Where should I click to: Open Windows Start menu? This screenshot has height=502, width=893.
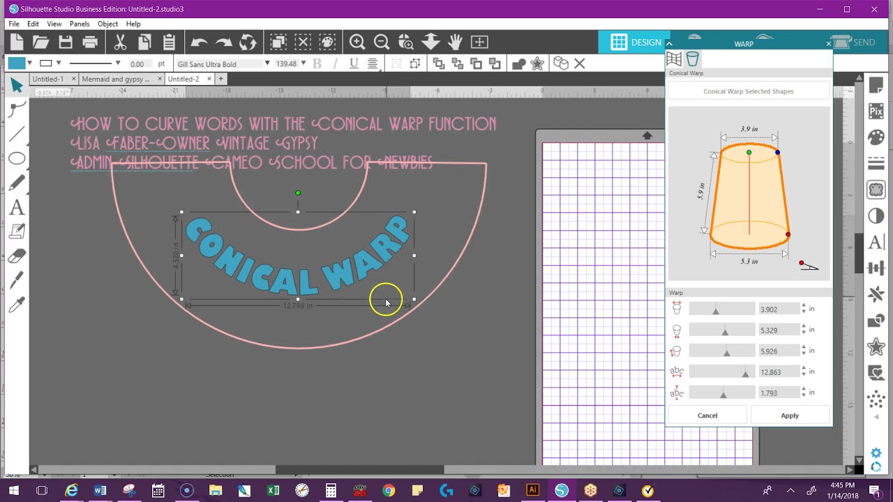point(13,491)
